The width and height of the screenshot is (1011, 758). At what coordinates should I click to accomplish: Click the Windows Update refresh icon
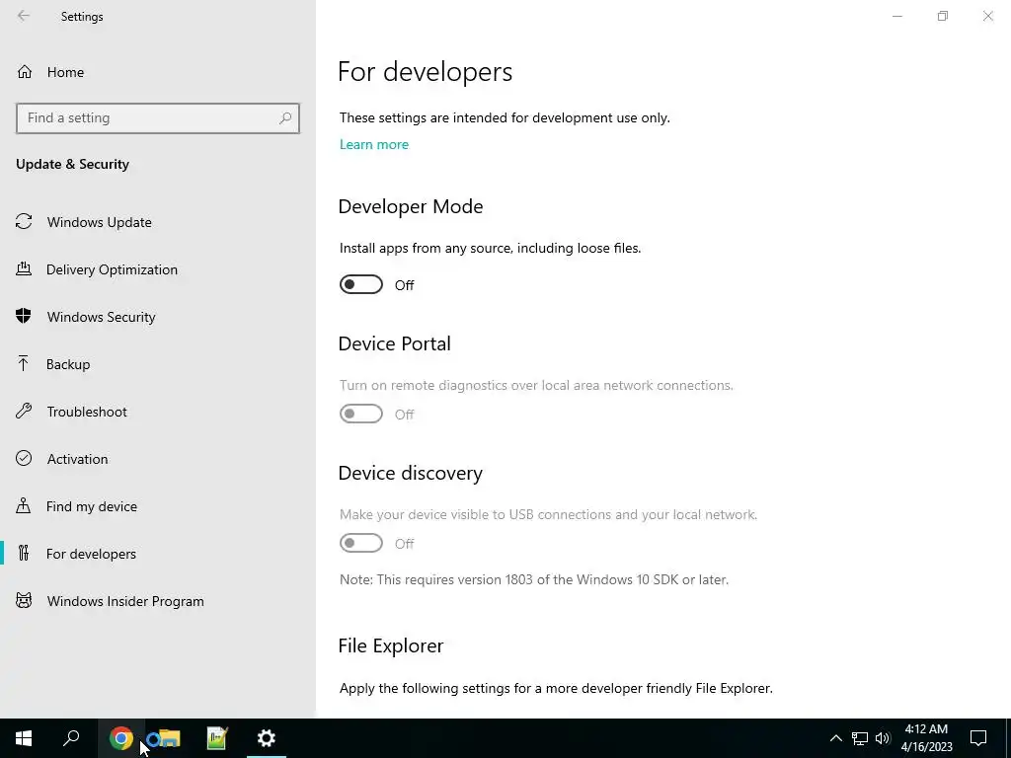pos(24,222)
